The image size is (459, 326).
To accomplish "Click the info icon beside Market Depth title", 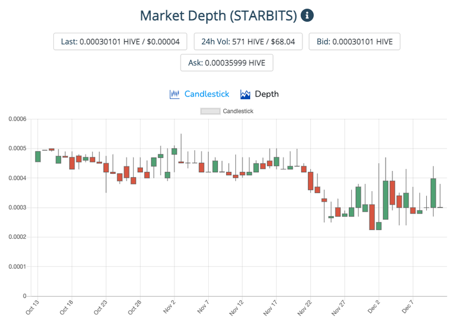I will tap(307, 15).
